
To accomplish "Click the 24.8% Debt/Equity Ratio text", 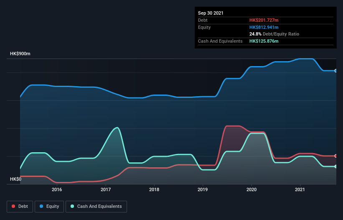I will coord(274,34).
